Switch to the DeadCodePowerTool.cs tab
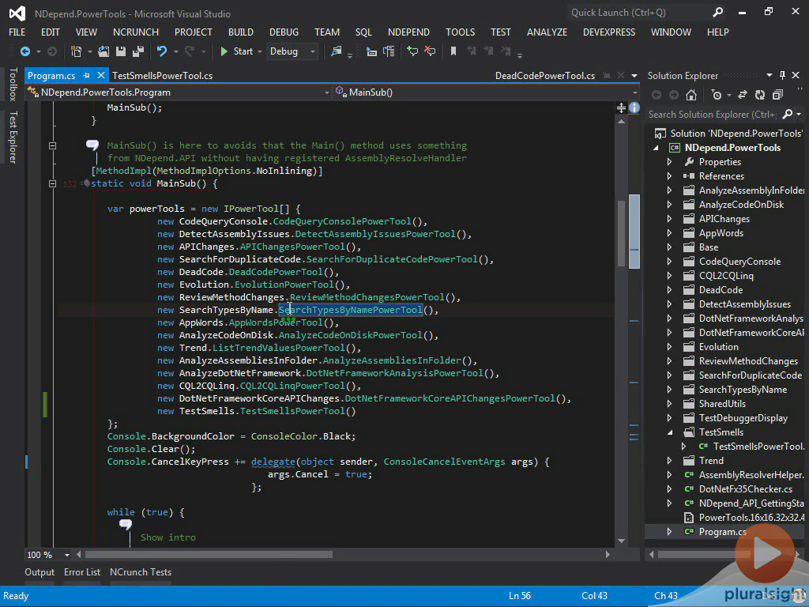The width and height of the screenshot is (809, 607). 545,75
